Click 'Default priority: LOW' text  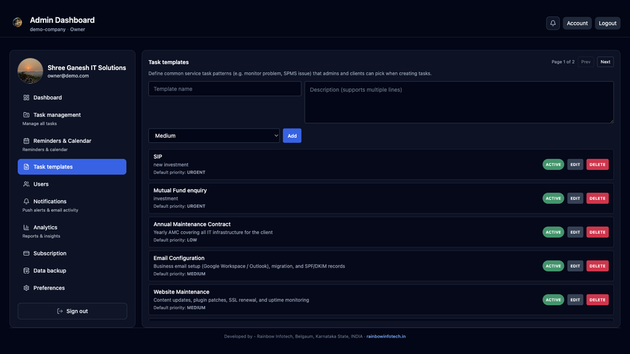tap(175, 240)
